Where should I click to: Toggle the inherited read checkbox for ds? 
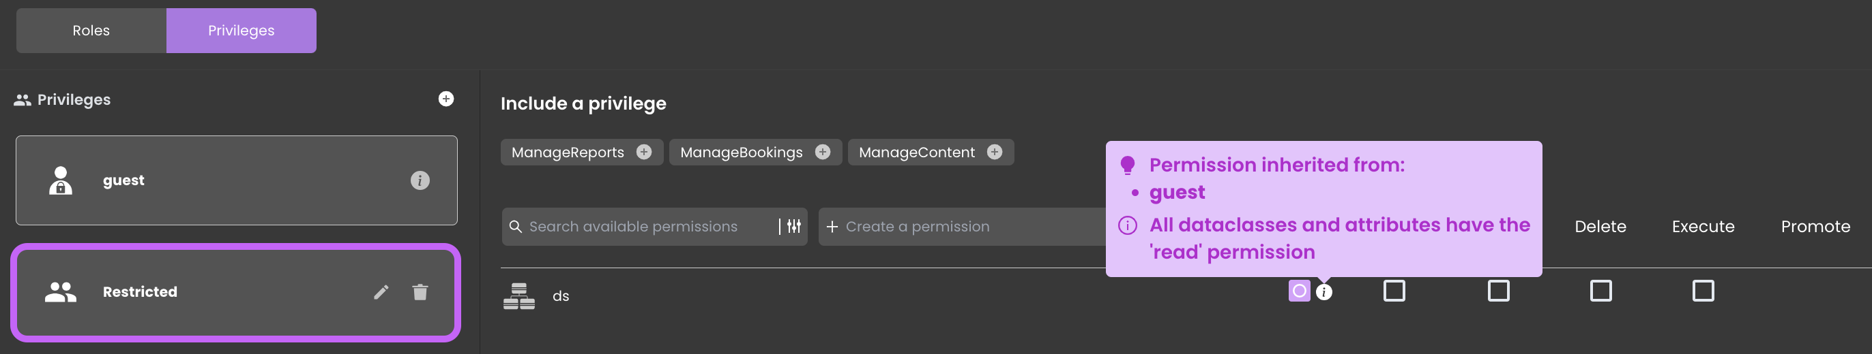(1300, 291)
